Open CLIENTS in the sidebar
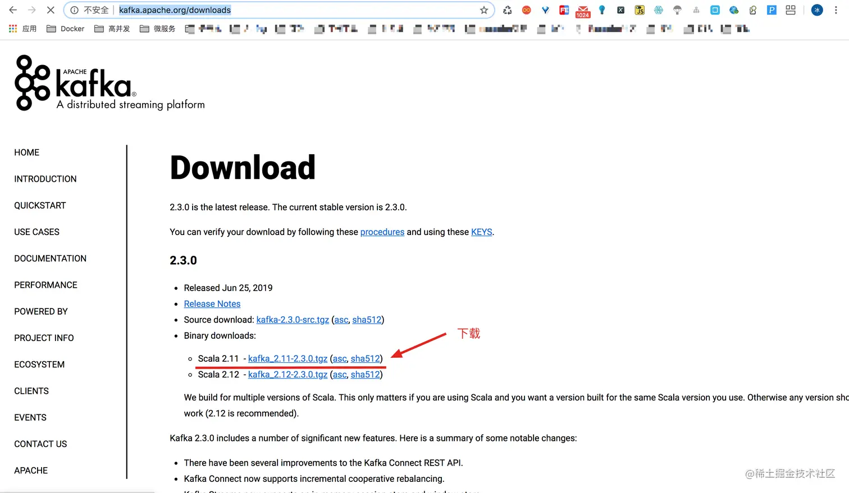Image resolution: width=849 pixels, height=493 pixels. tap(31, 391)
